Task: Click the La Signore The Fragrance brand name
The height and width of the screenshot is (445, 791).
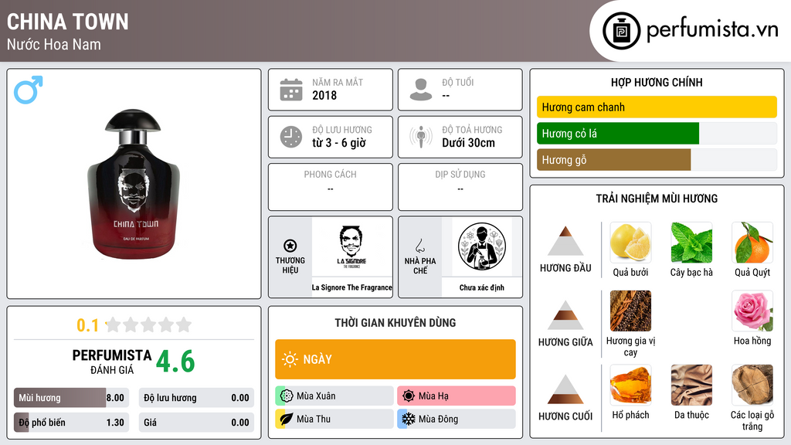Action: [351, 287]
